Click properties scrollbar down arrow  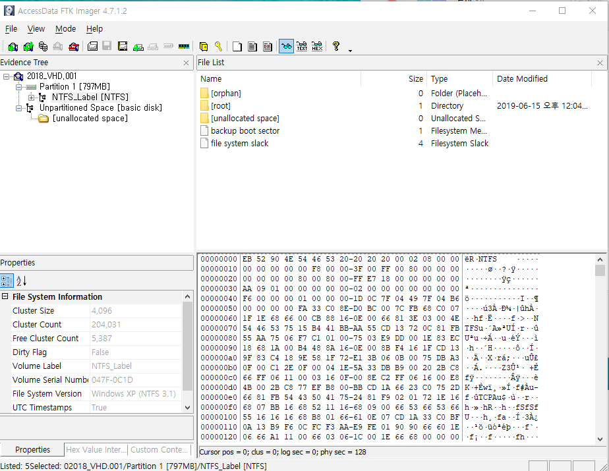click(187, 408)
